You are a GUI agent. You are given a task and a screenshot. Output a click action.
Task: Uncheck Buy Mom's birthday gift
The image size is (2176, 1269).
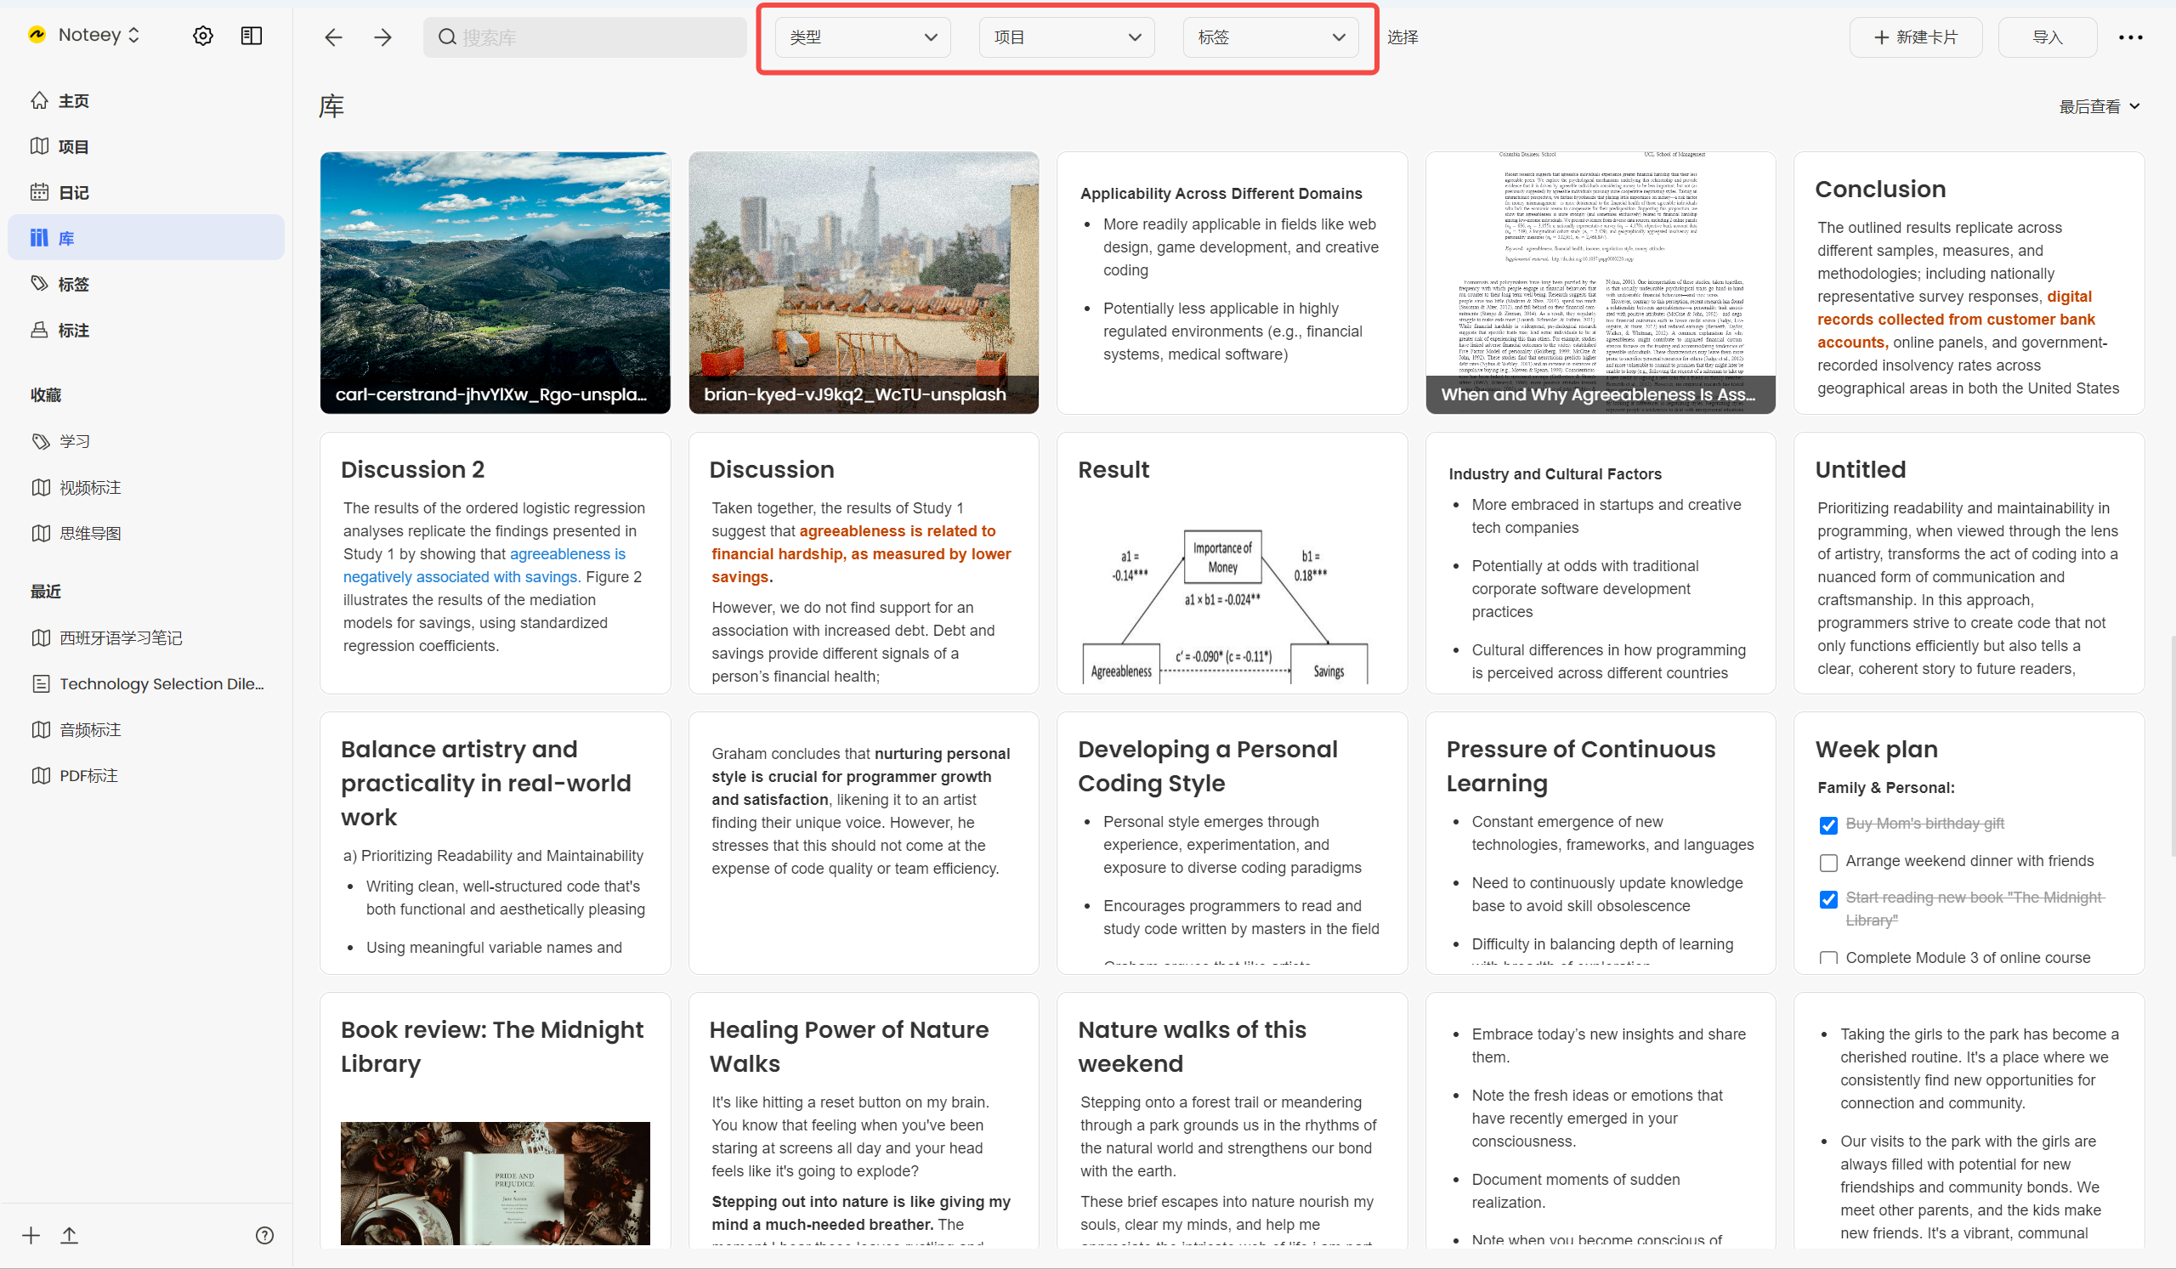1828,824
